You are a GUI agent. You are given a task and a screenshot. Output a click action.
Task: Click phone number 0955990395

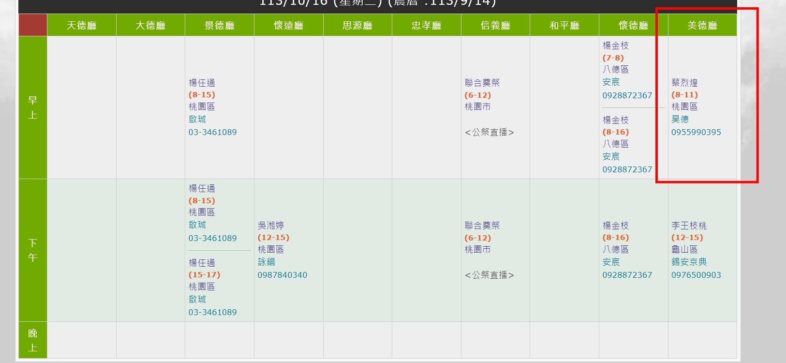pos(696,132)
